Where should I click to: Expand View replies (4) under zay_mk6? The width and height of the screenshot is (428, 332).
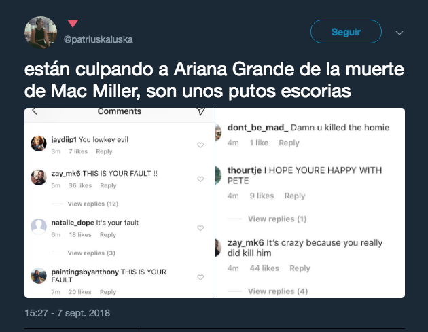[278, 291]
